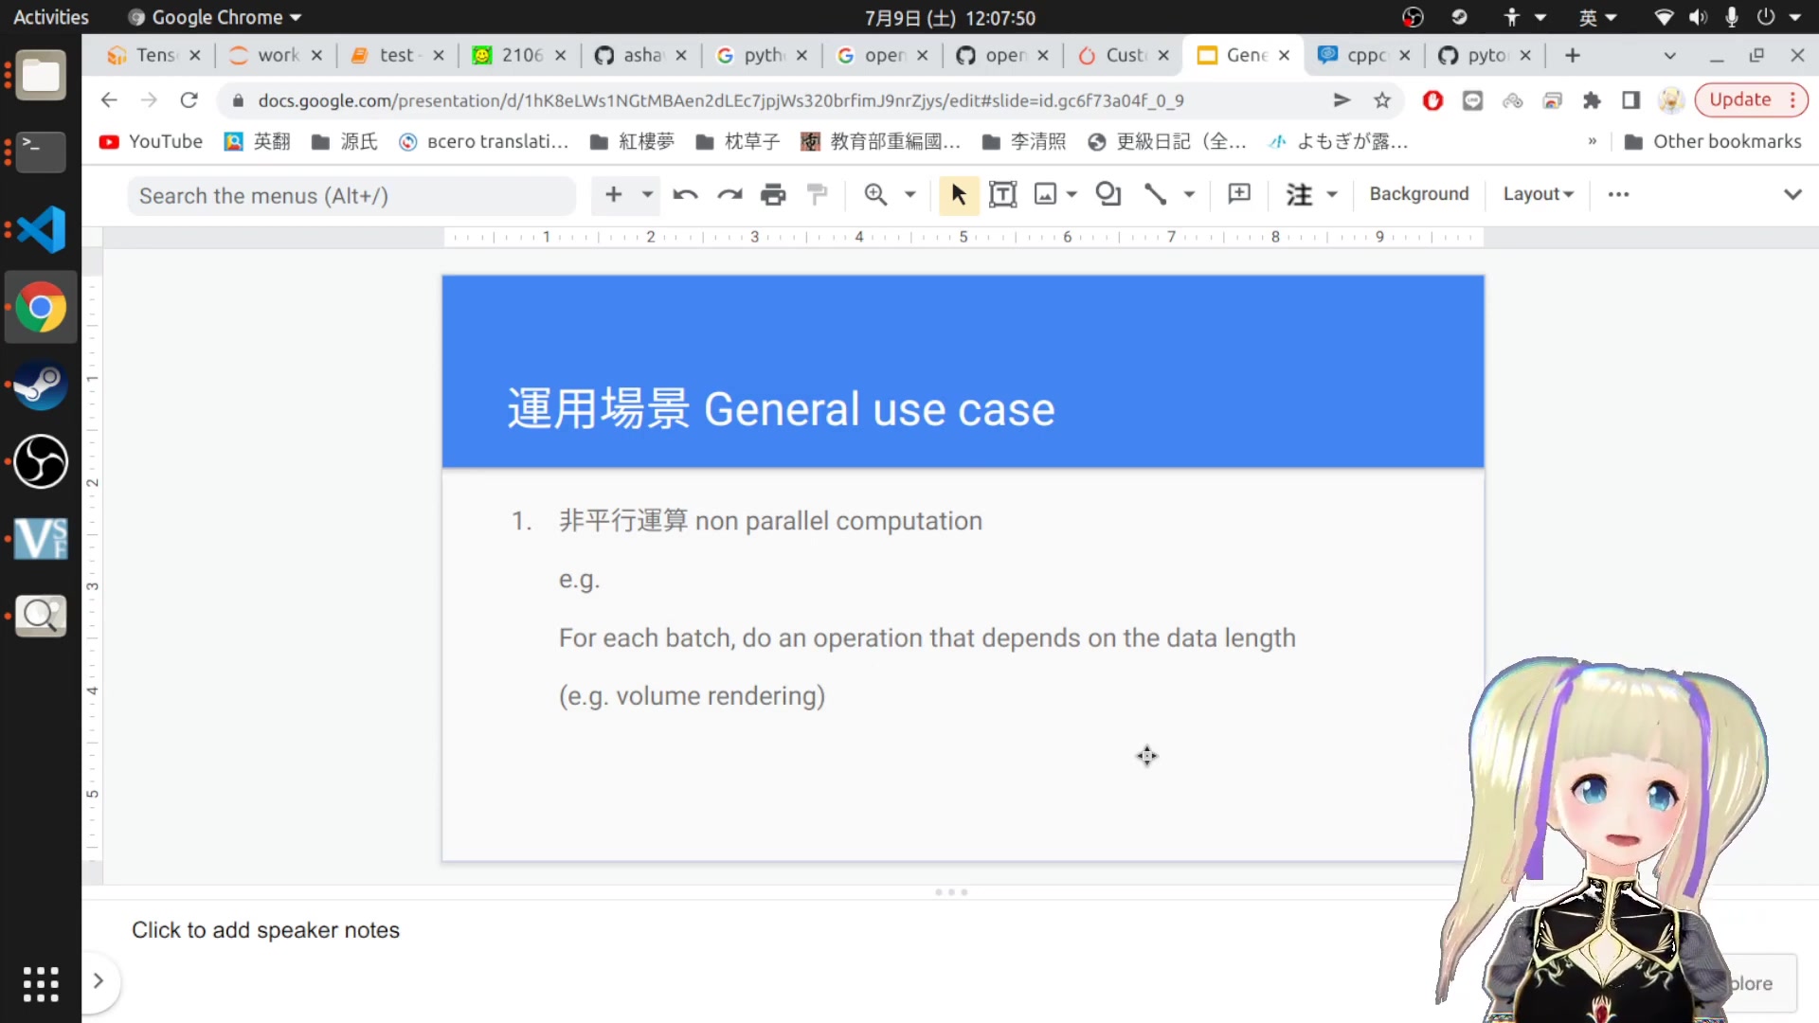Click the Paint format icon
The height and width of the screenshot is (1023, 1819).
(x=817, y=195)
